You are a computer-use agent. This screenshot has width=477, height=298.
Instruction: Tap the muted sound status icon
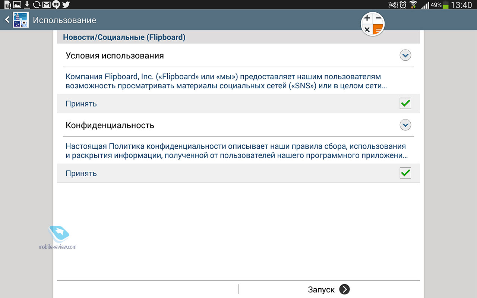pos(393,4)
